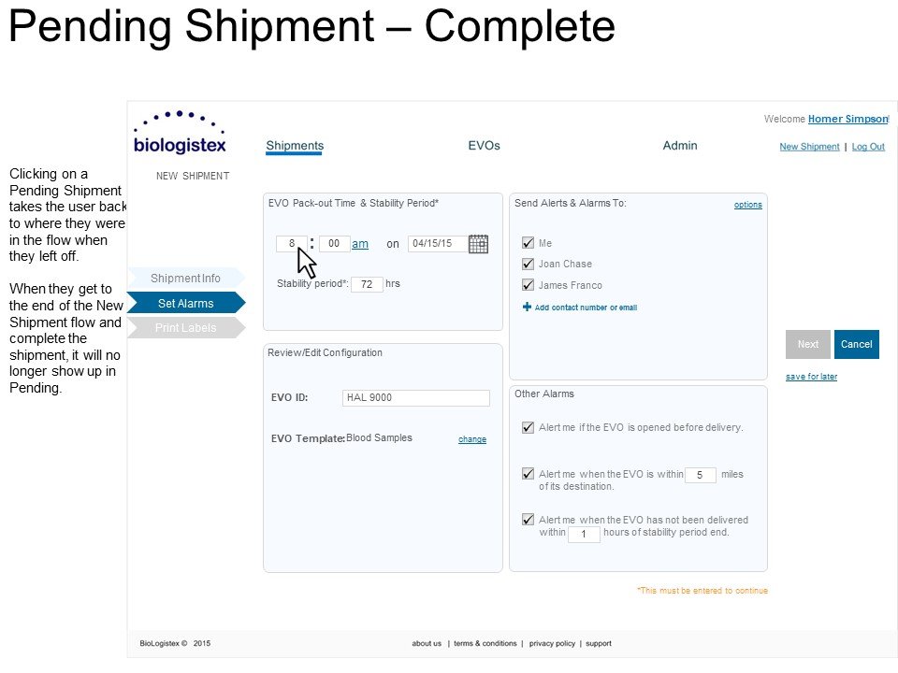Viewport: 898px width, 673px height.
Task: Switch to the EVOs tab
Action: click(x=484, y=146)
